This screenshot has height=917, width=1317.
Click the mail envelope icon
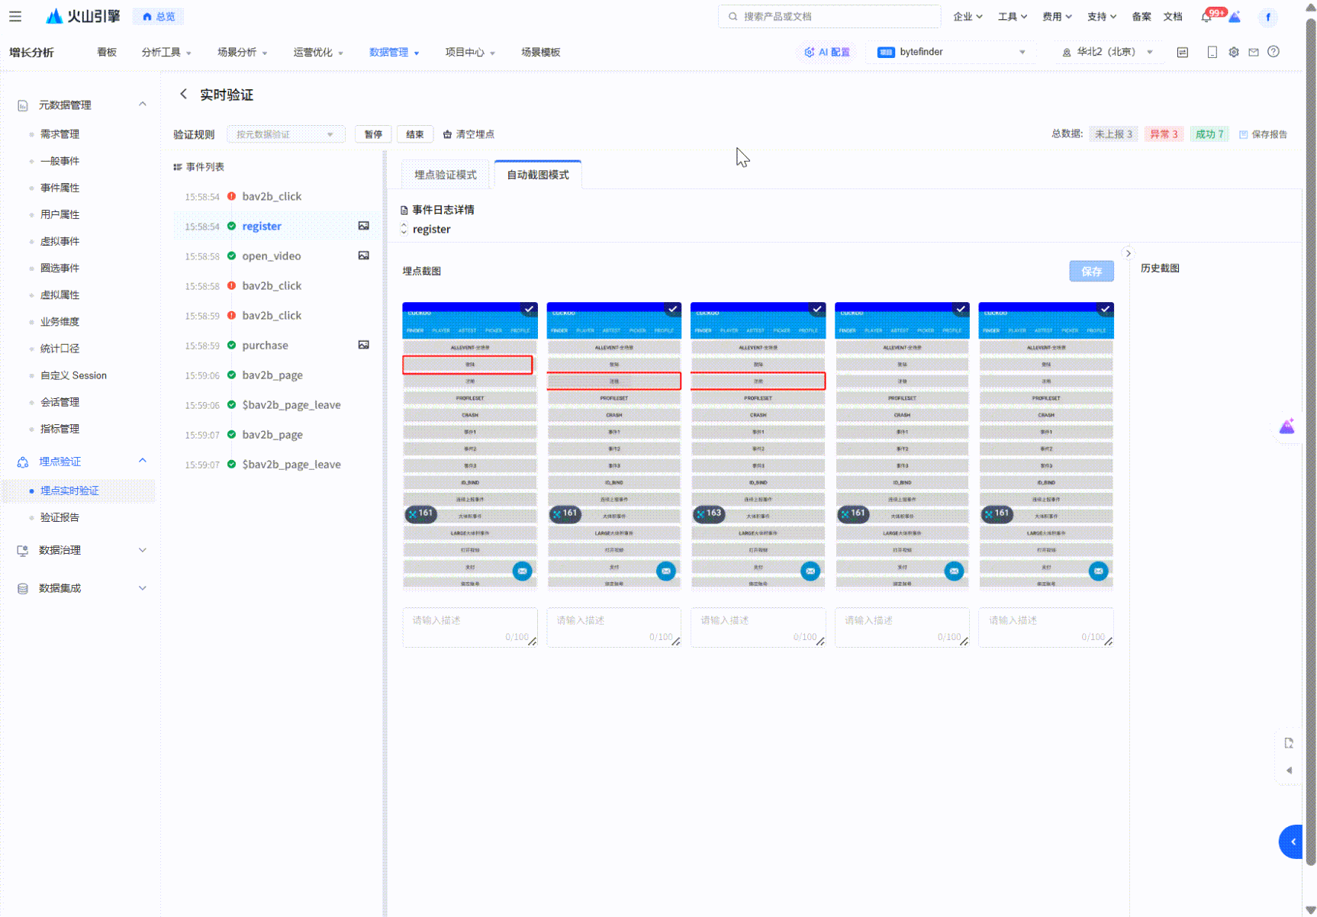point(1254,52)
